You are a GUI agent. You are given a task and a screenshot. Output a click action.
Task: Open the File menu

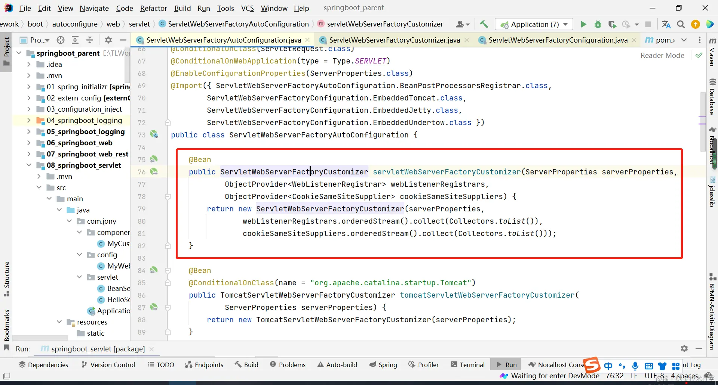pos(25,8)
